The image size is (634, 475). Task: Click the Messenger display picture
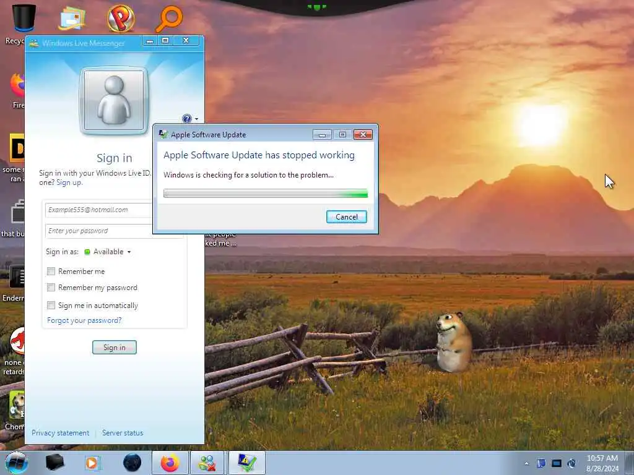pos(114,100)
